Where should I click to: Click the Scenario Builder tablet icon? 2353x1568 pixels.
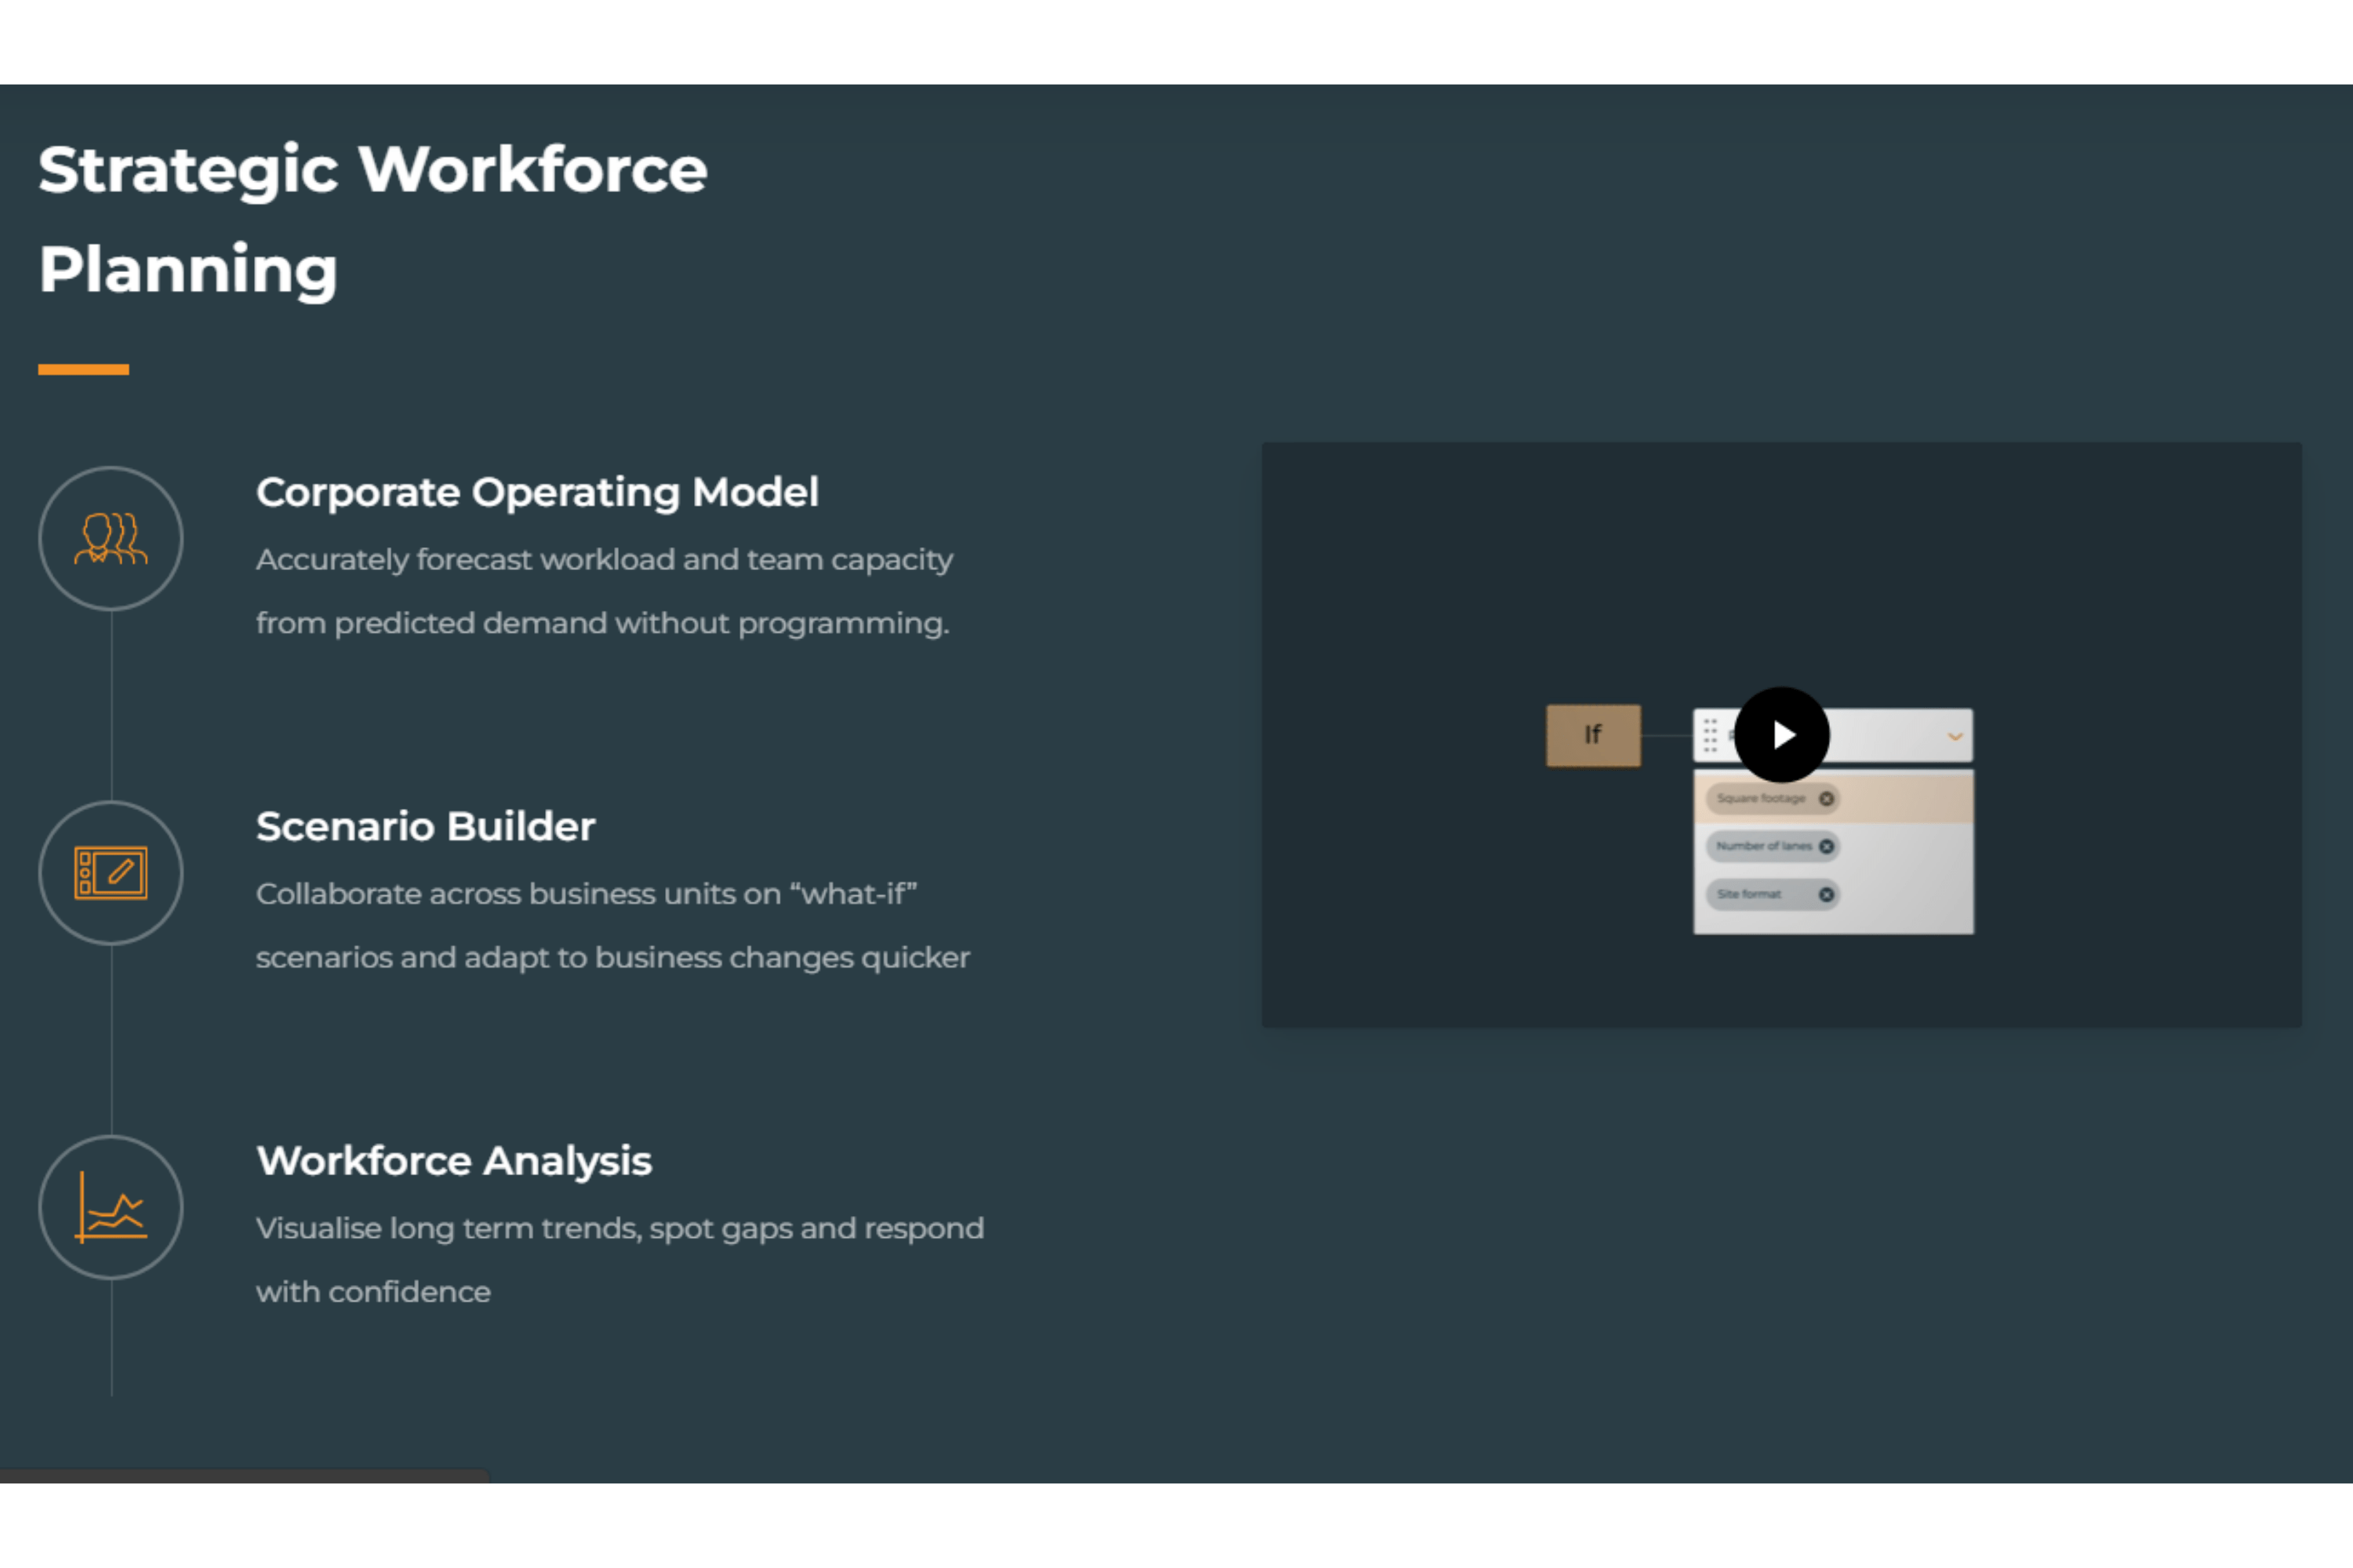pos(111,873)
